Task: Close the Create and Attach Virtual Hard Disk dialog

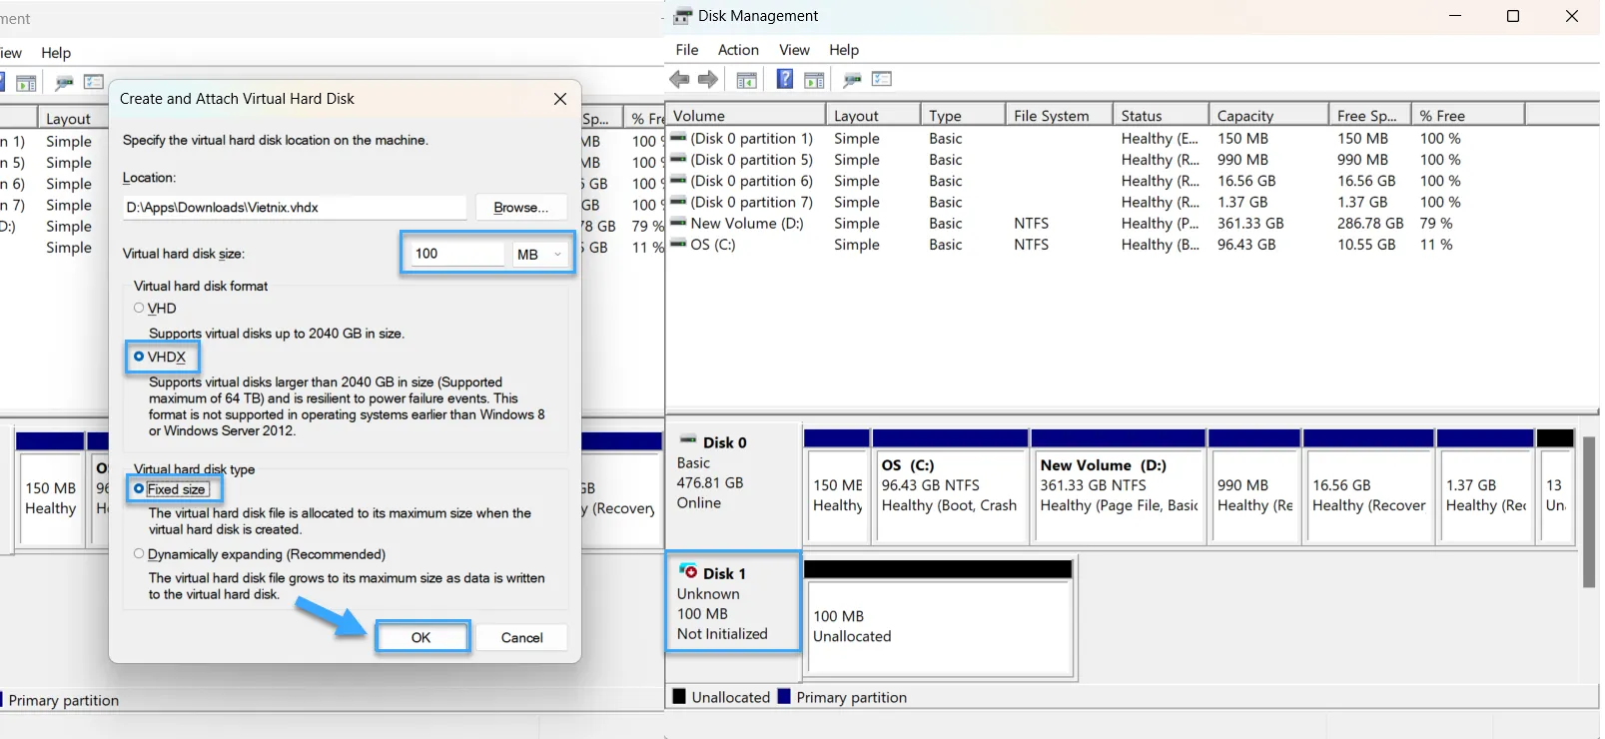Action: pyautogui.click(x=560, y=99)
